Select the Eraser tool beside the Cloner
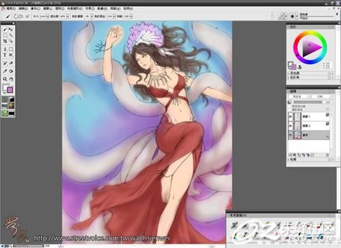This screenshot has height=248, width=341. (11, 63)
